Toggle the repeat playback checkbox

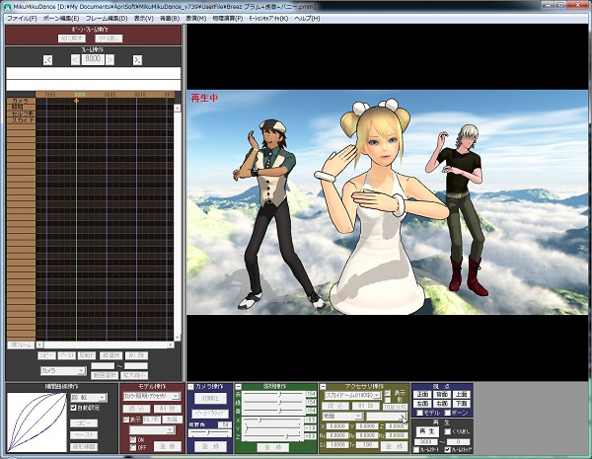click(x=448, y=431)
